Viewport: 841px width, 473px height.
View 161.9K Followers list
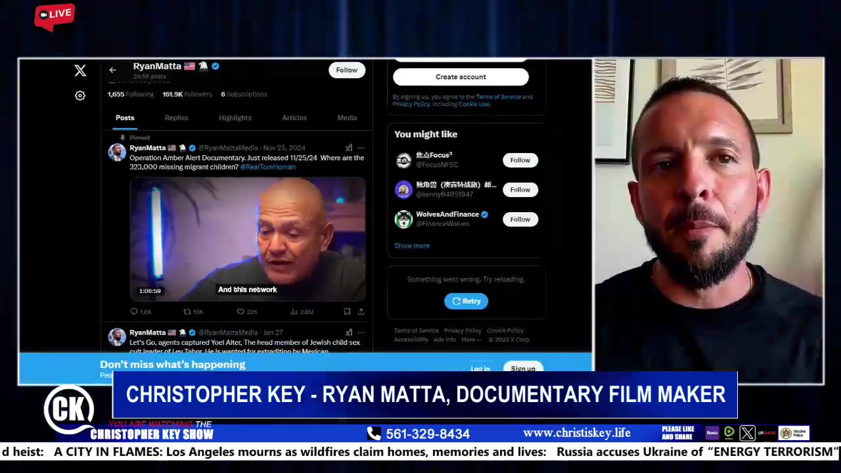(187, 95)
